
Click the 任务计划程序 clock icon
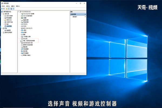(5, 16)
